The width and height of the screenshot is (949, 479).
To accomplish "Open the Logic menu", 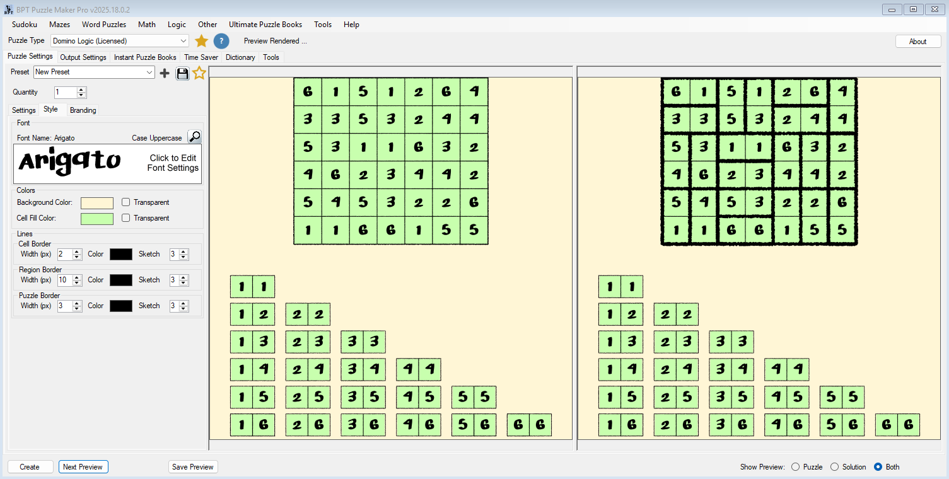I will click(177, 25).
